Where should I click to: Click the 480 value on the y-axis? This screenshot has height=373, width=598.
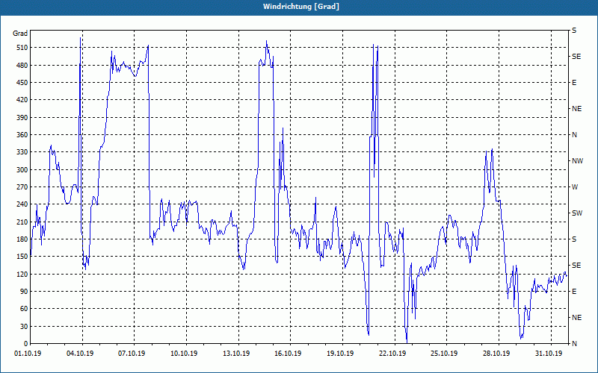click(22, 66)
